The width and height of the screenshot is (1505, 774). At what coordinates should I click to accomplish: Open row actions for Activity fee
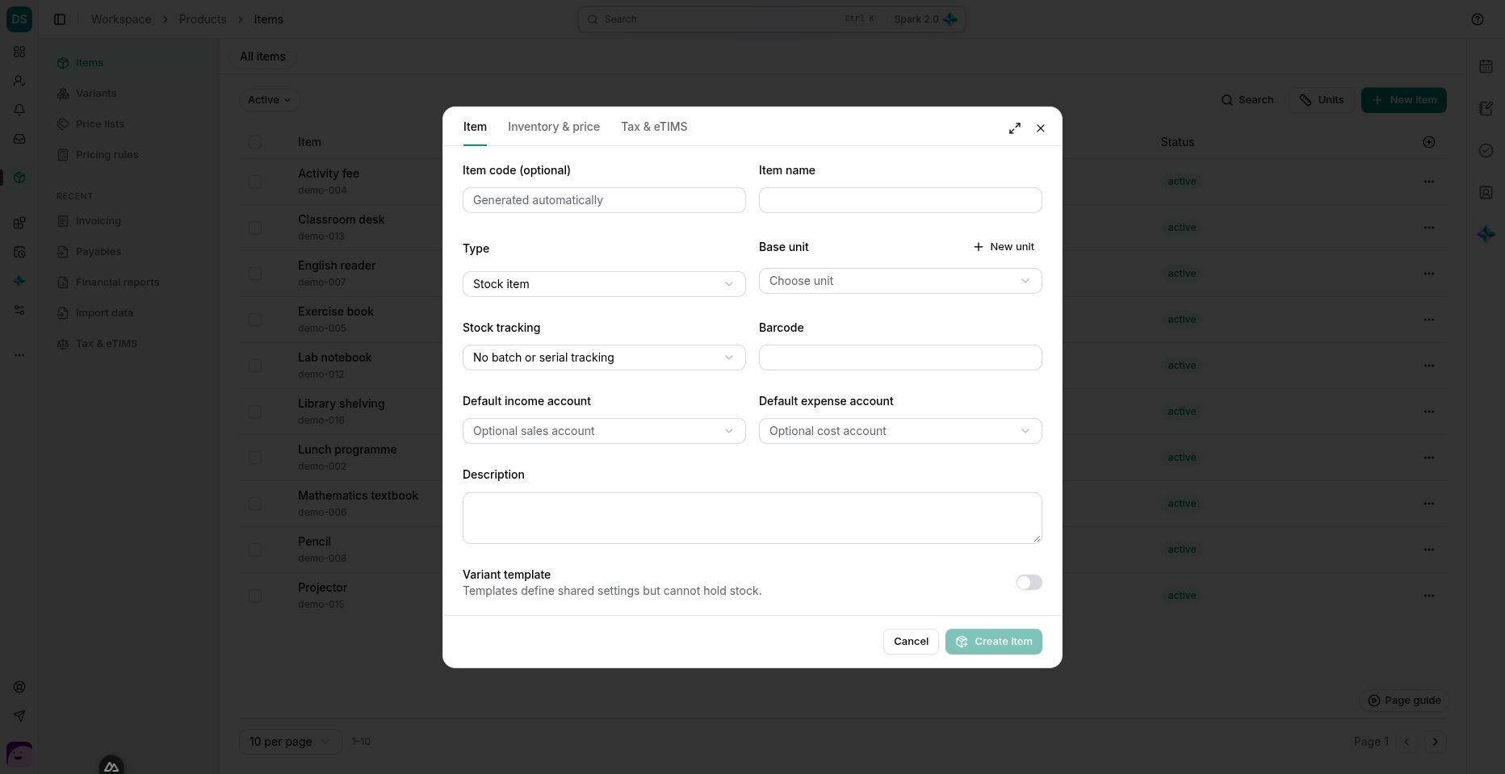click(x=1429, y=182)
